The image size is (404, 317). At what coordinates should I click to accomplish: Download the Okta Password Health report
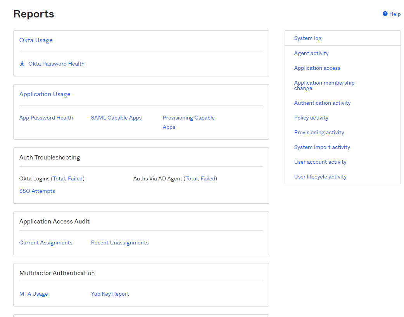(56, 64)
